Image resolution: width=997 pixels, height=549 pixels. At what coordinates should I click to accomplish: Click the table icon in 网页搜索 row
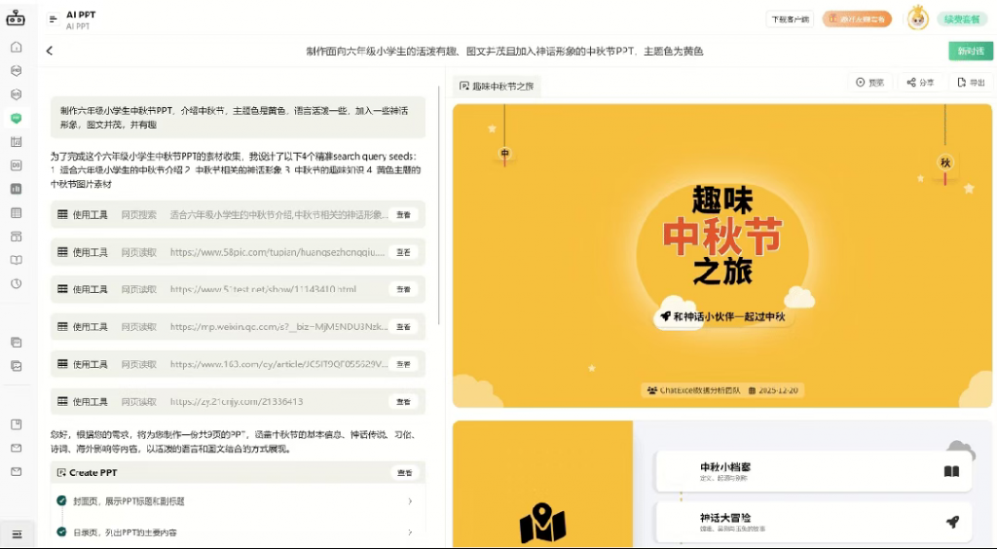coord(62,214)
